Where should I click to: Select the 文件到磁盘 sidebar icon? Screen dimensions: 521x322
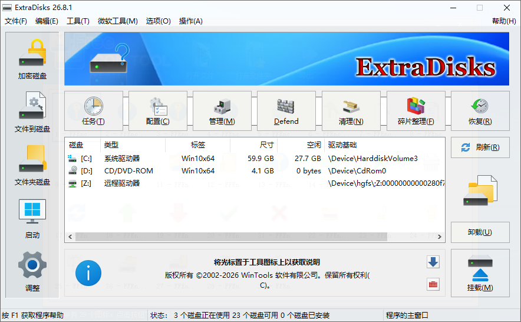tap(32, 112)
